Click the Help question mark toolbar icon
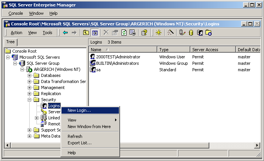 (144, 33)
